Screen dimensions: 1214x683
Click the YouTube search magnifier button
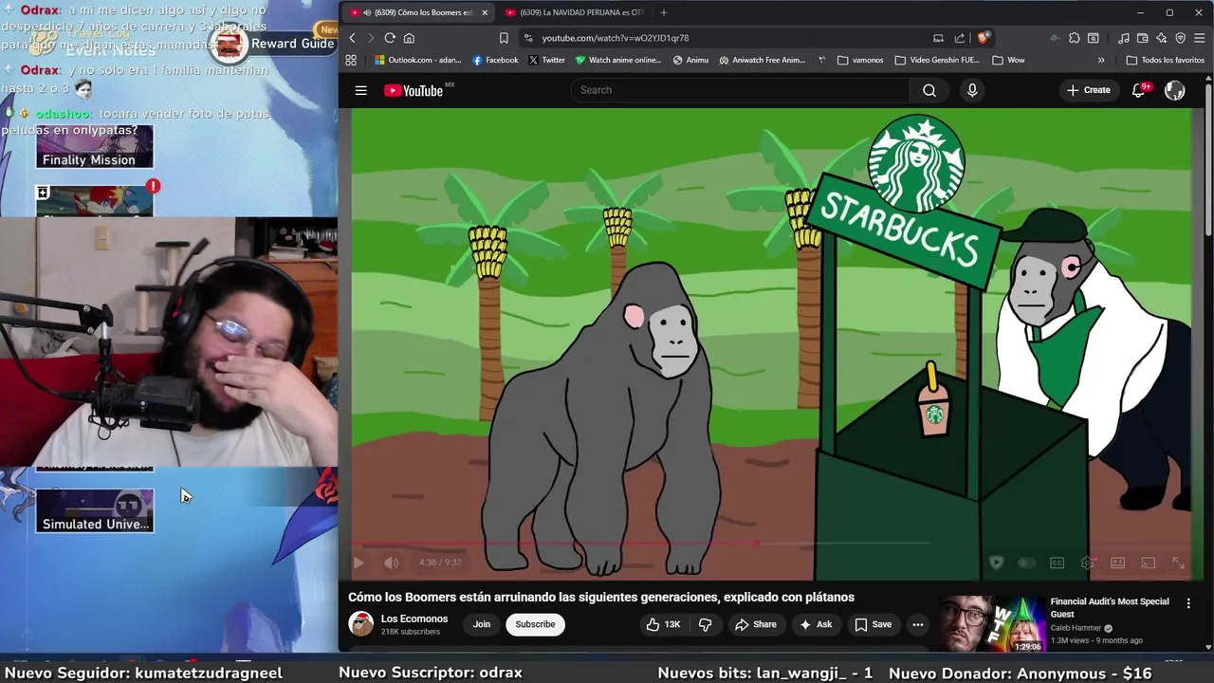pos(929,90)
